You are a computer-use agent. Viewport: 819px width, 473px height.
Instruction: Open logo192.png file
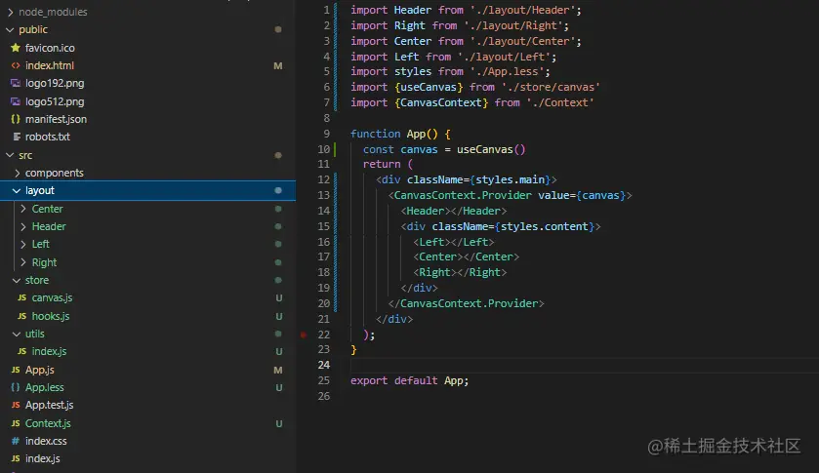pyautogui.click(x=55, y=83)
